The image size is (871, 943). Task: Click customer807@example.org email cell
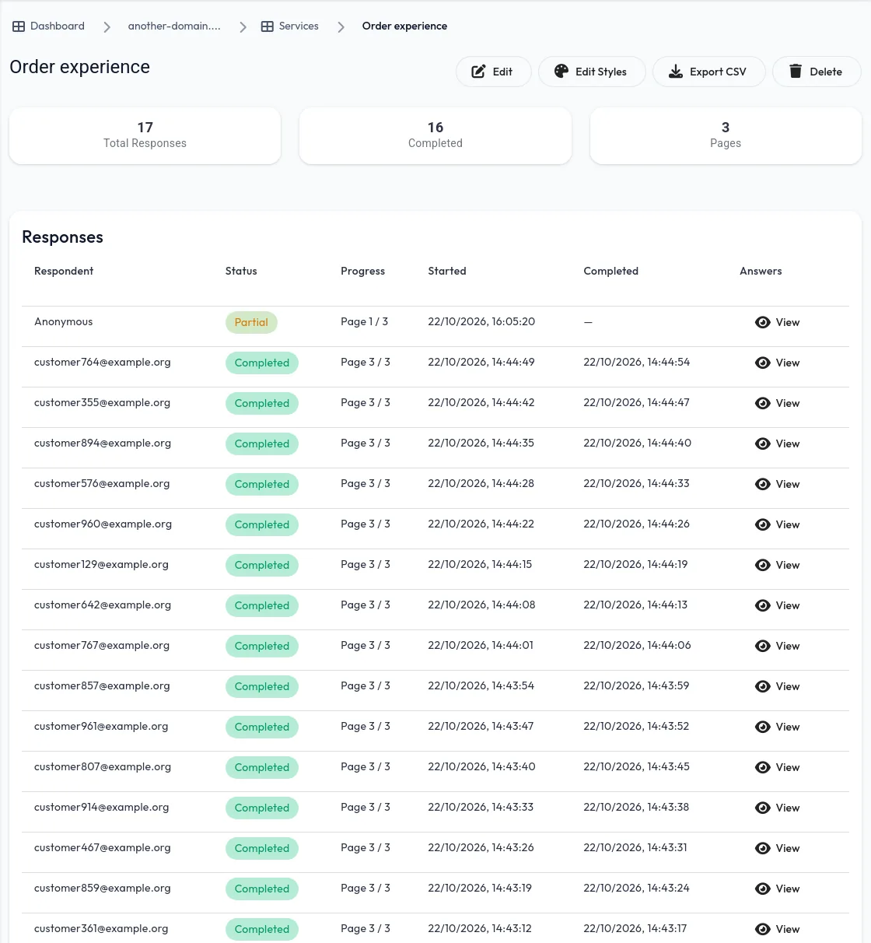pos(103,766)
